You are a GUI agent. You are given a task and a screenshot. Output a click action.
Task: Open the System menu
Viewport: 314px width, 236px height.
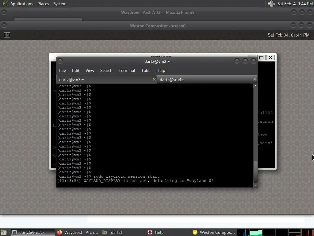(x=60, y=4)
